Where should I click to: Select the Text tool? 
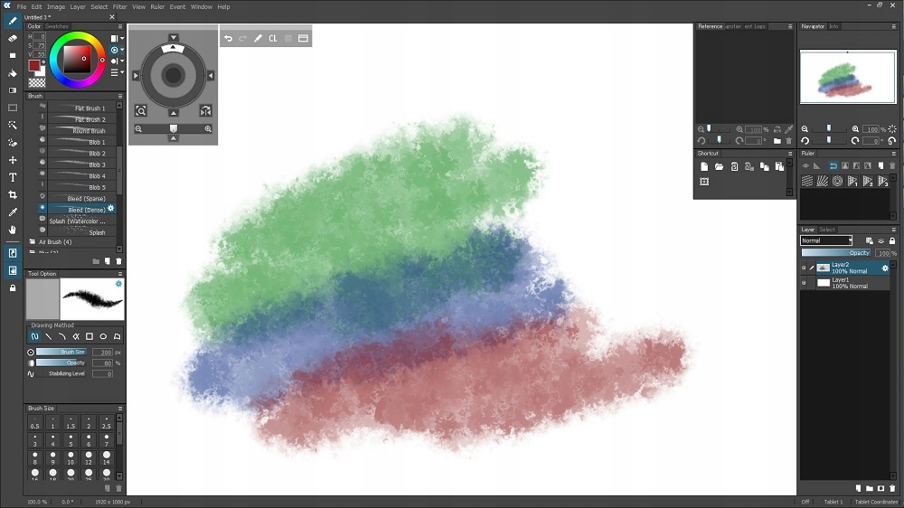coord(12,177)
